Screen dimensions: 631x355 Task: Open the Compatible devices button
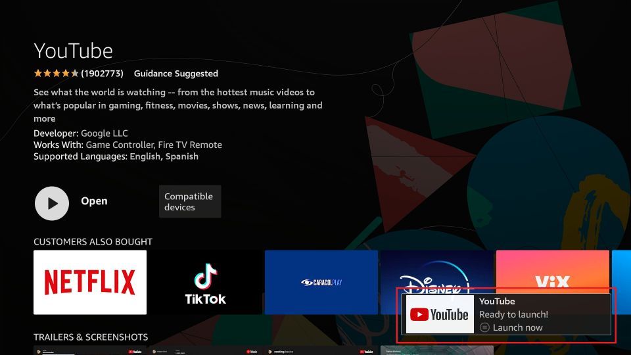pos(190,202)
